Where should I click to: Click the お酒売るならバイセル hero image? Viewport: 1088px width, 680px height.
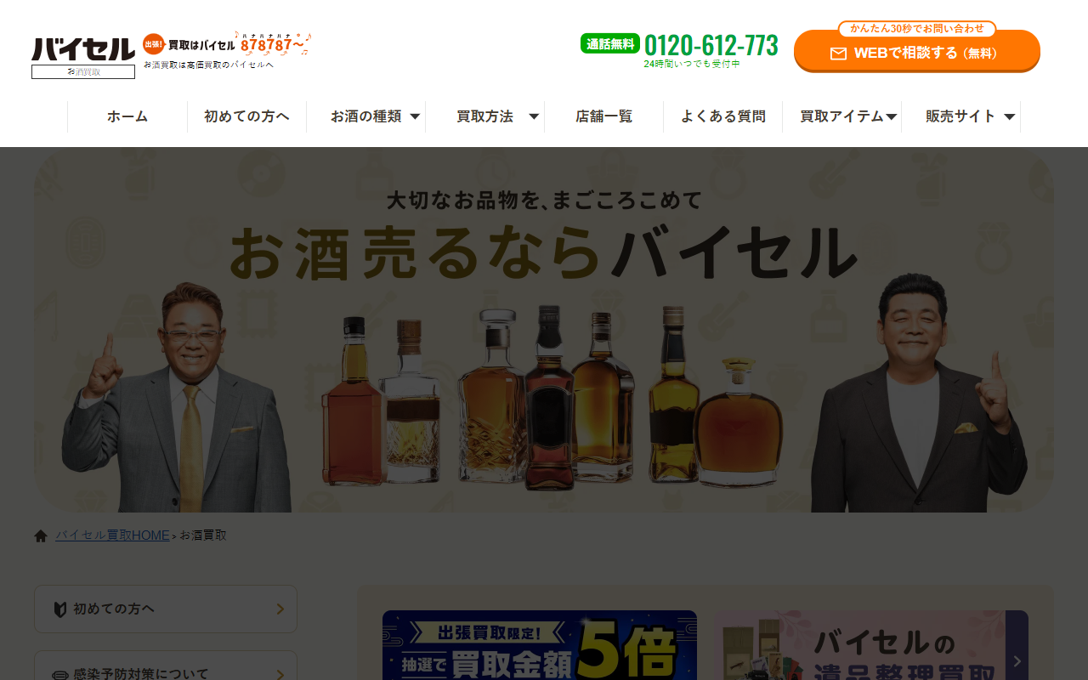(544, 330)
